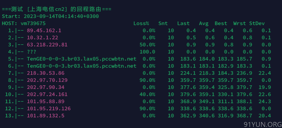Select the IP 218.30.53.86

[x=45, y=73]
